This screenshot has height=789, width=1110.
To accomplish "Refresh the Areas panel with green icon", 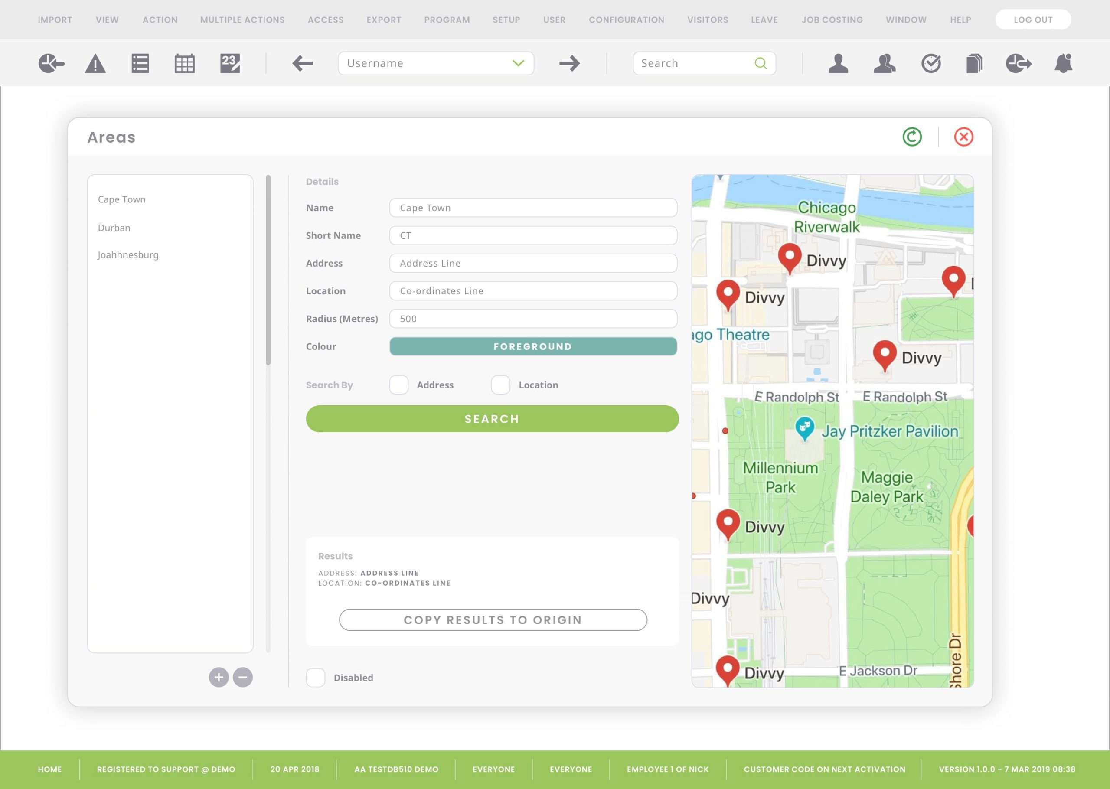I will click(912, 137).
